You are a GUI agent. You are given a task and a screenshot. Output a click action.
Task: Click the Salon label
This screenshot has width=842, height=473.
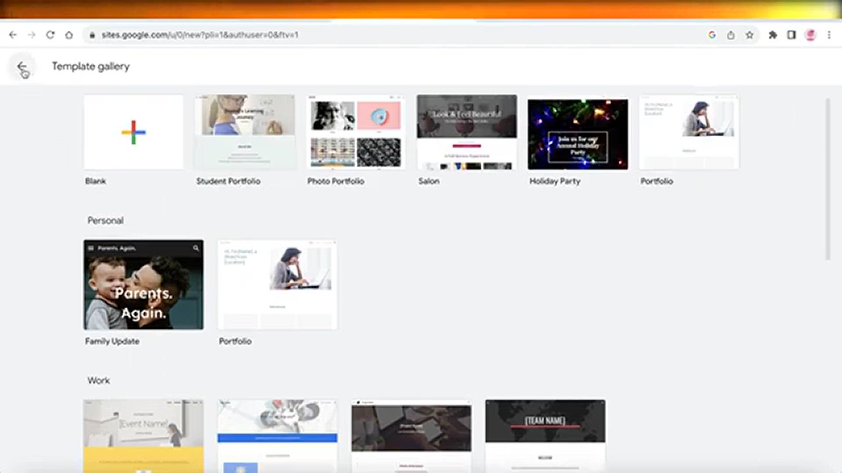(x=428, y=181)
